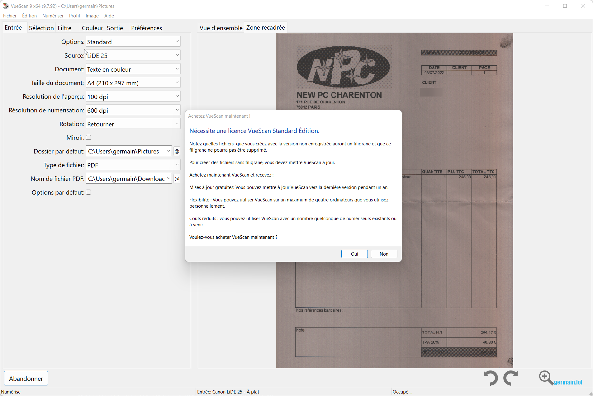Image resolution: width=593 pixels, height=396 pixels.
Task: Switch to the Couleur tab
Action: [92, 28]
